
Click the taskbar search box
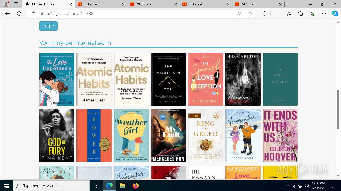51,186
